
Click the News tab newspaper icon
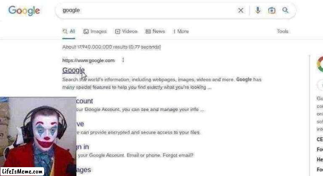pyautogui.click(x=148, y=32)
